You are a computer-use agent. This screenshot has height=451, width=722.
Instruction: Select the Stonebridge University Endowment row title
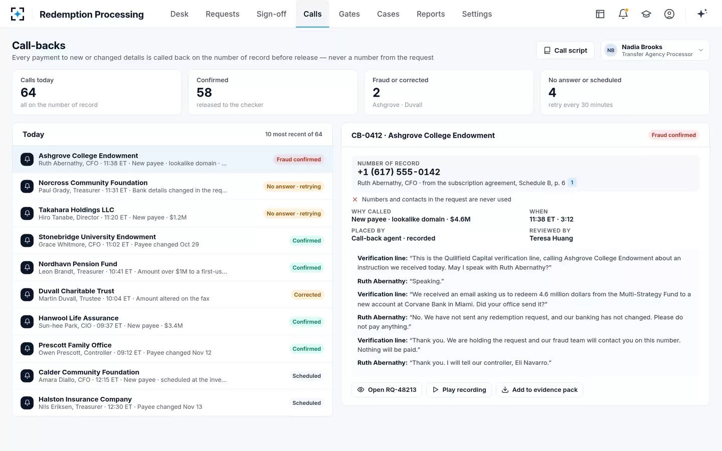coord(97,237)
